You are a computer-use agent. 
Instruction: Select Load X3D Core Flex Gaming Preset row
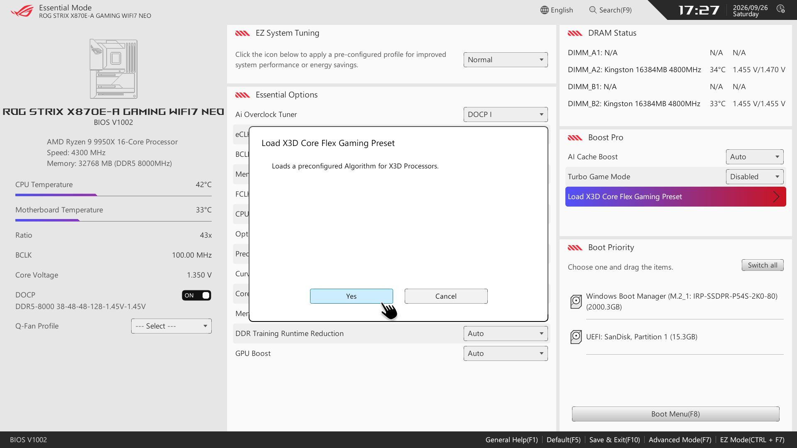pyautogui.click(x=675, y=197)
